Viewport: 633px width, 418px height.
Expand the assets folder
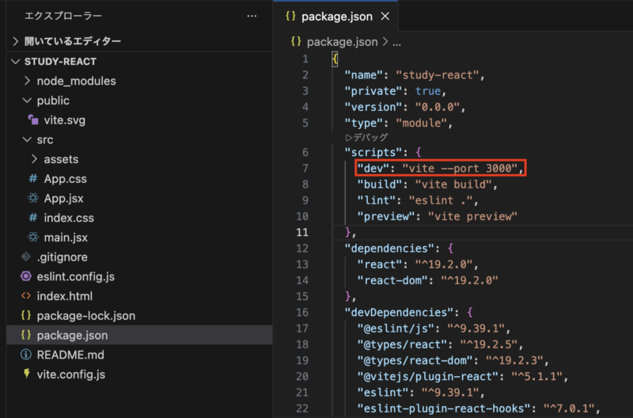tap(34, 159)
